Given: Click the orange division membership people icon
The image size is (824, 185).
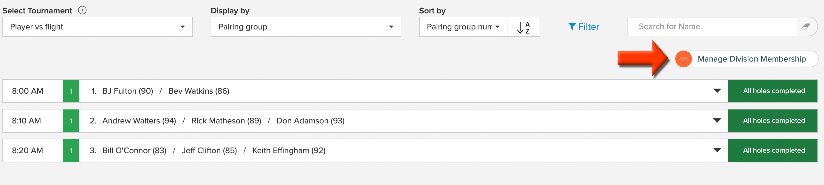Looking at the screenshot, I should (683, 59).
